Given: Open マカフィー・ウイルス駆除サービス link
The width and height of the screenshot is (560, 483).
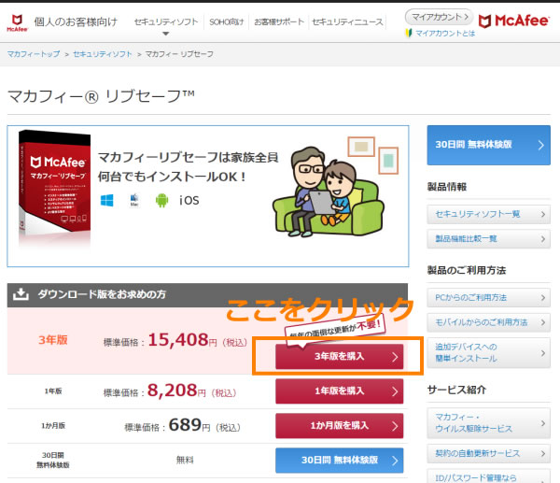Looking at the screenshot, I should click(488, 423).
